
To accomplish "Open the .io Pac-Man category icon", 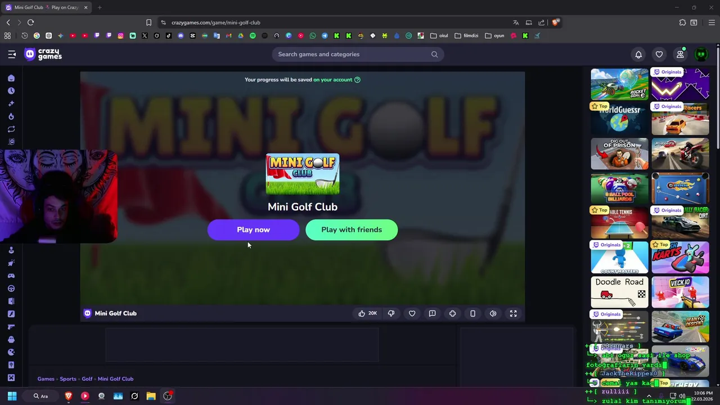I will pos(11,352).
